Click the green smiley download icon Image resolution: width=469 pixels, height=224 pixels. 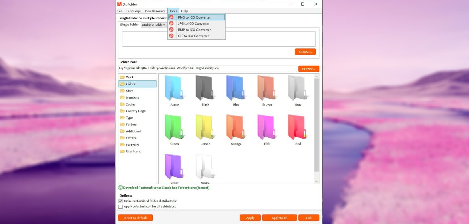(x=120, y=188)
